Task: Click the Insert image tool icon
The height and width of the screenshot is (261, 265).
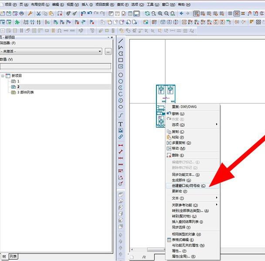Action: click(121, 130)
